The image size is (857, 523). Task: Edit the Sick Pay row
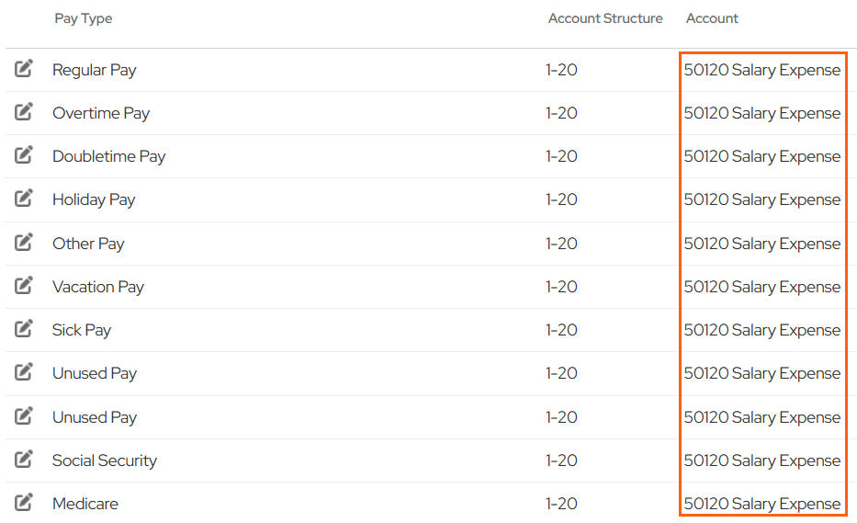click(24, 329)
